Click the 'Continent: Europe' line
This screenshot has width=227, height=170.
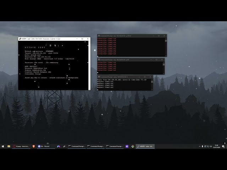(x=33, y=74)
